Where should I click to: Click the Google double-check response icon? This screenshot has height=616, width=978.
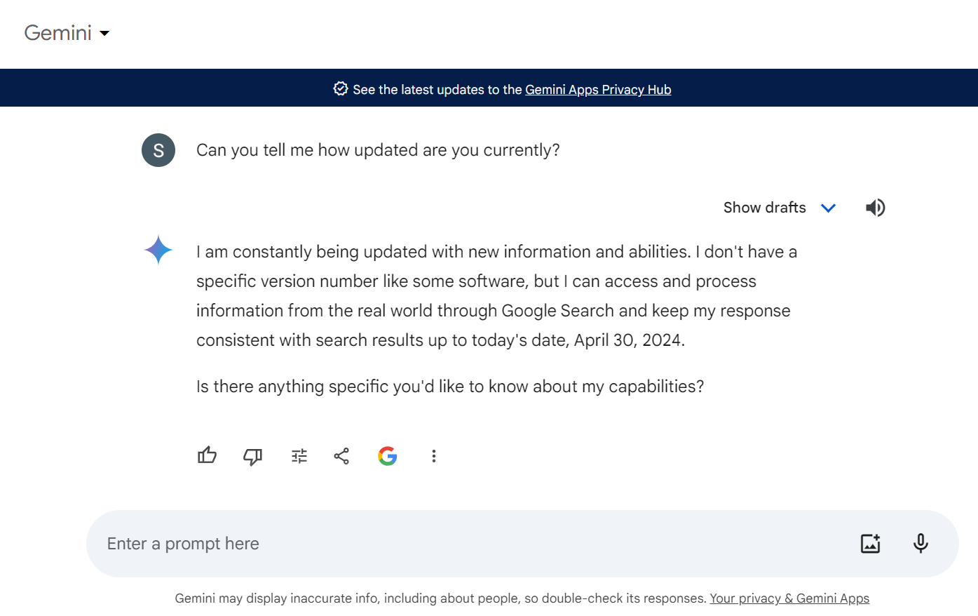click(388, 456)
